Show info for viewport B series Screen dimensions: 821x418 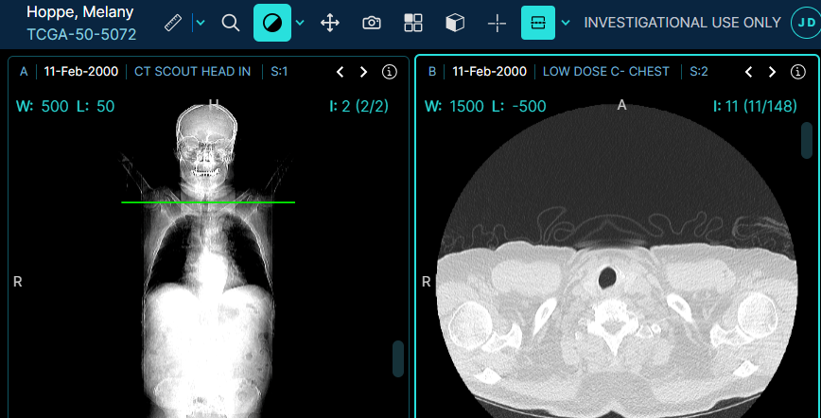[x=798, y=72]
